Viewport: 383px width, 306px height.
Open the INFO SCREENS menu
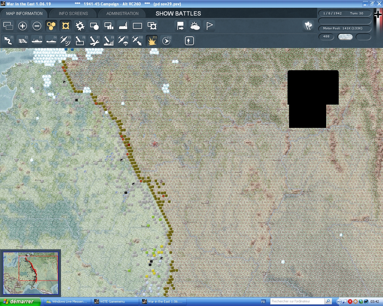(x=73, y=13)
